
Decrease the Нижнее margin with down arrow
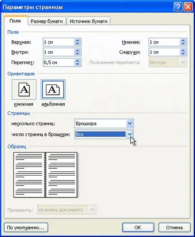183,44
